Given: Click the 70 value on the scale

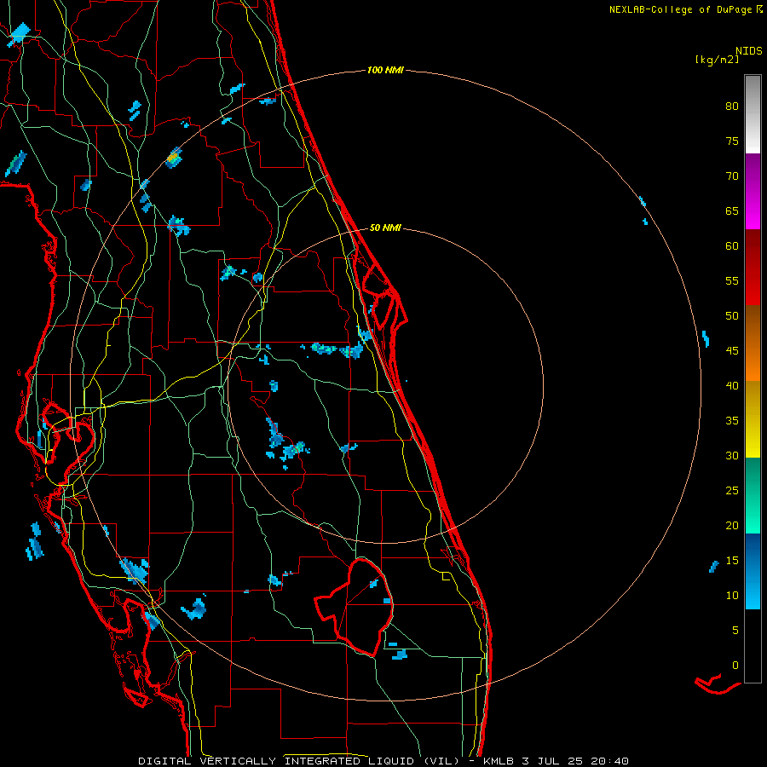Looking at the screenshot, I should [x=732, y=176].
